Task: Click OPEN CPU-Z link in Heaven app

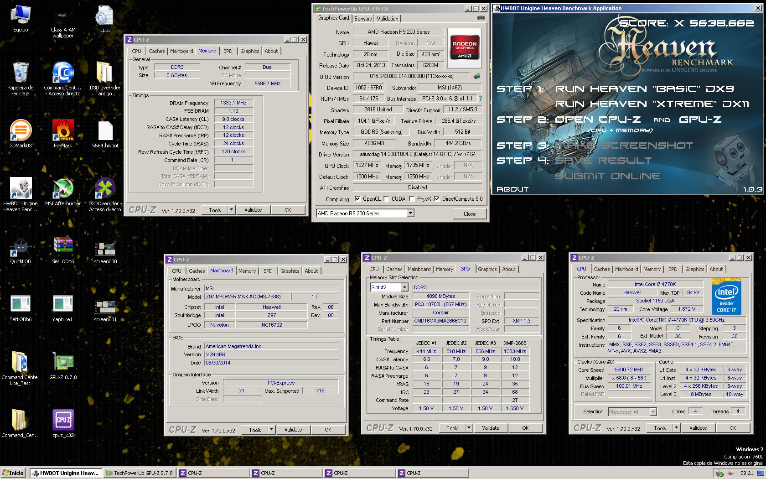Action: pyautogui.click(x=597, y=120)
